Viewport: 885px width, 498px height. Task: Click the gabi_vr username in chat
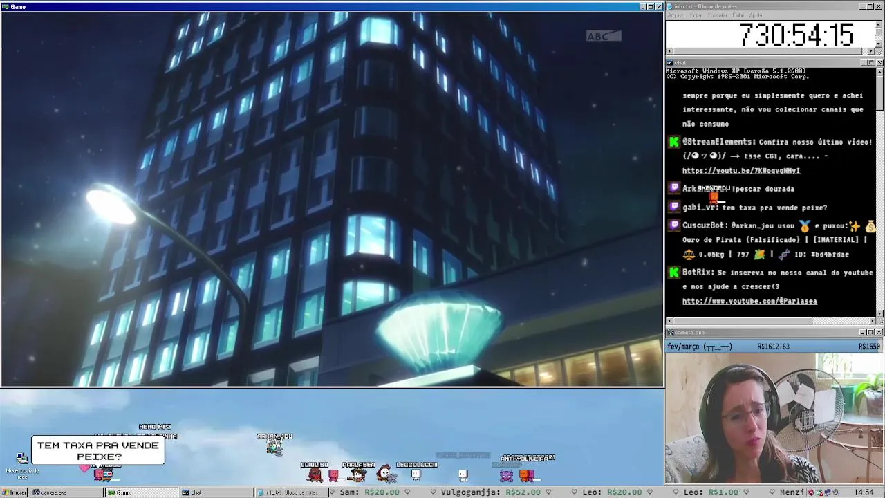pos(700,207)
